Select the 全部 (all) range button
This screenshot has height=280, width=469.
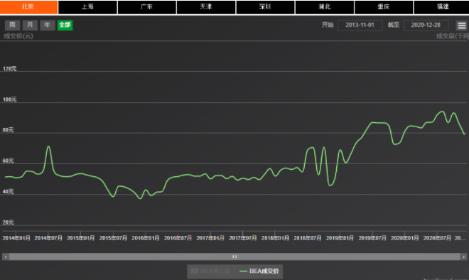coord(65,25)
